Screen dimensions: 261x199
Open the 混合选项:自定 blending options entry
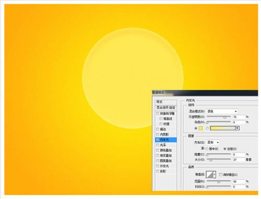166,107
